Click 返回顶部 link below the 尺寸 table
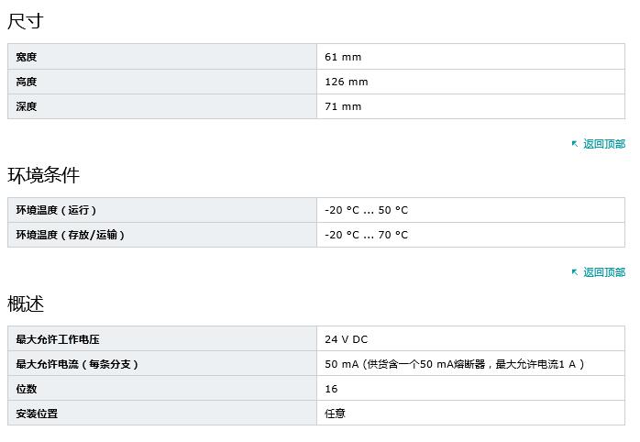The height and width of the screenshot is (442, 640). point(604,144)
